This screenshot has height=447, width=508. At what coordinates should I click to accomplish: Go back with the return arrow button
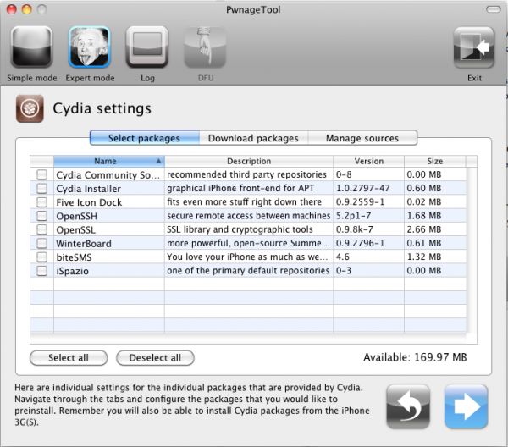[408, 406]
